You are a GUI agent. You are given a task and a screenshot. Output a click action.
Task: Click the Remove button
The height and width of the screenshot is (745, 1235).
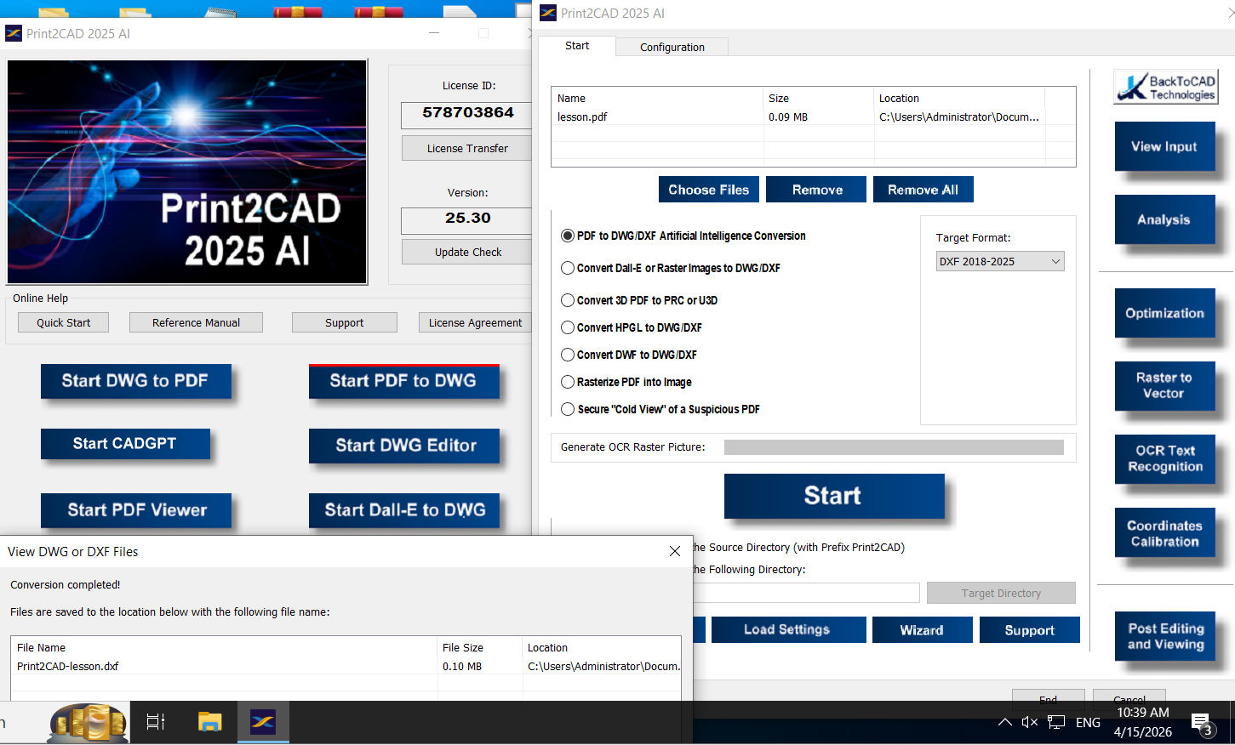(816, 190)
